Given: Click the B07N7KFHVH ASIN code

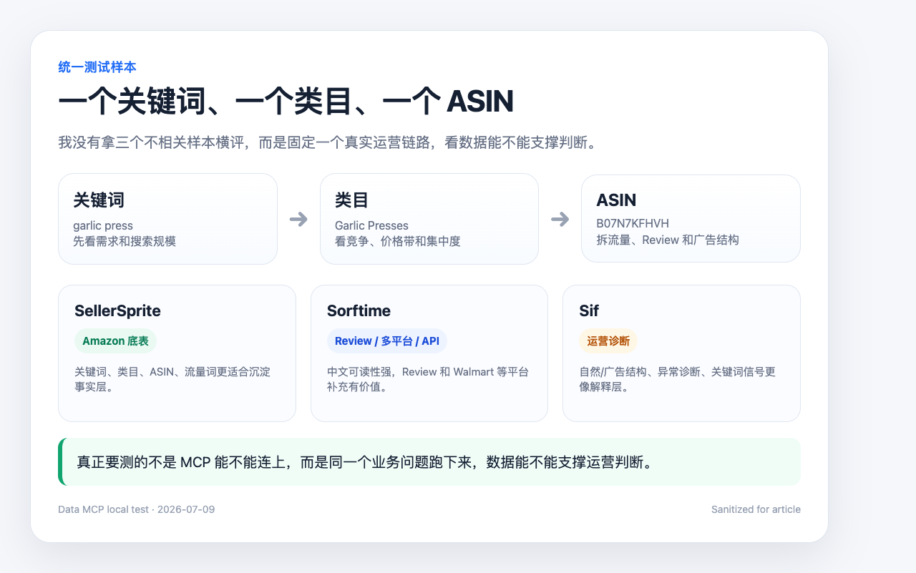Looking at the screenshot, I should click(x=633, y=224).
